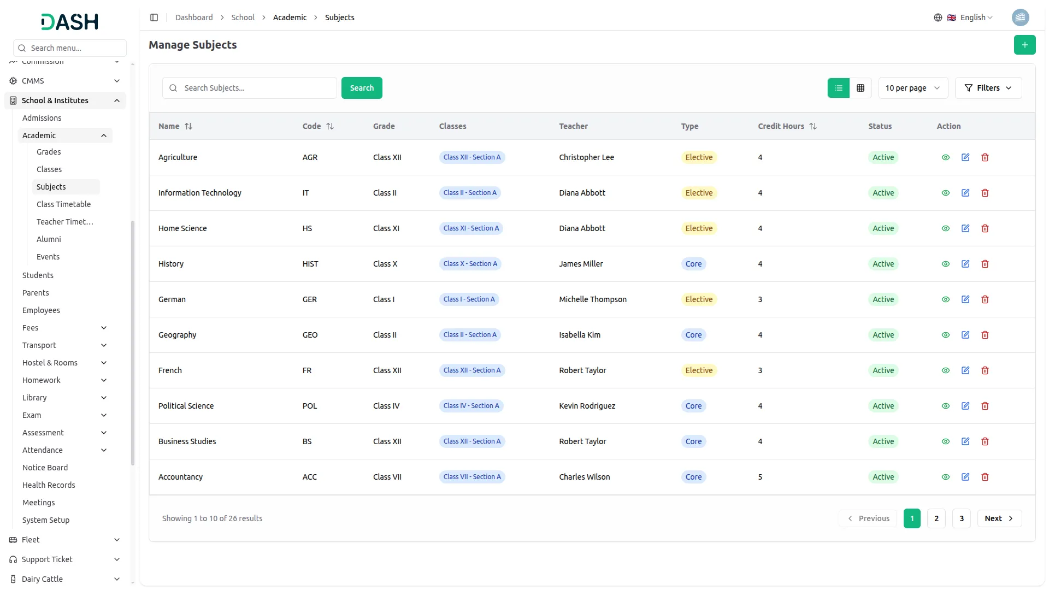Click the trash icon for French

coord(985,370)
